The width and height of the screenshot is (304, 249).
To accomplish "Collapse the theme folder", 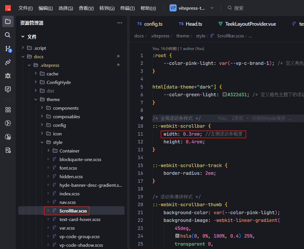I will coord(36,99).
